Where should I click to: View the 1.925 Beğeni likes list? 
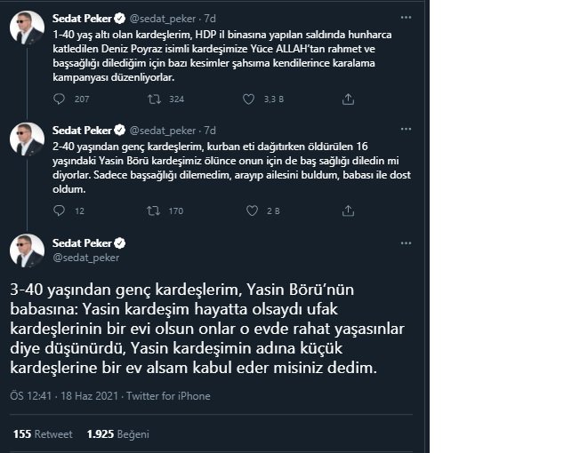tap(118, 434)
